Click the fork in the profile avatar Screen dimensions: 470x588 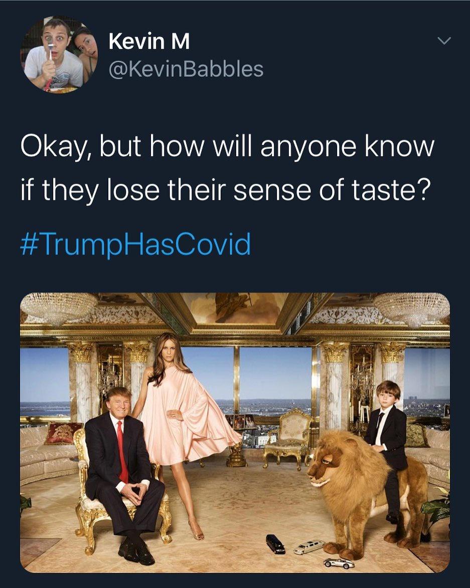coord(50,51)
